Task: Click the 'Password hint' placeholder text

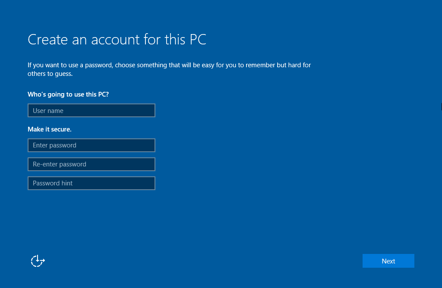Action: [x=53, y=183]
